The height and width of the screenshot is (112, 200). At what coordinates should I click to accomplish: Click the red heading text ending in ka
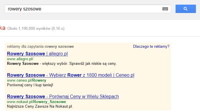pos(3,28)
